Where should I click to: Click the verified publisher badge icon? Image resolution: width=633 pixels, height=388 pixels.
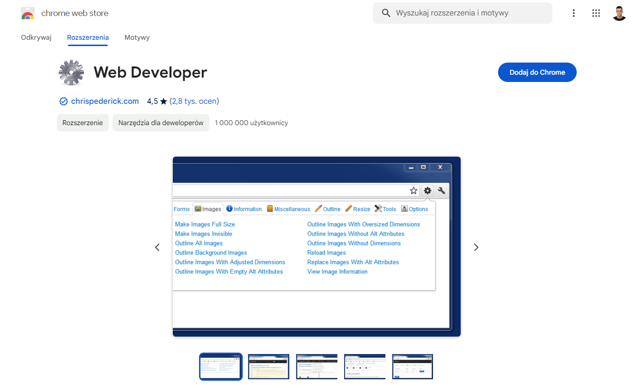point(63,101)
